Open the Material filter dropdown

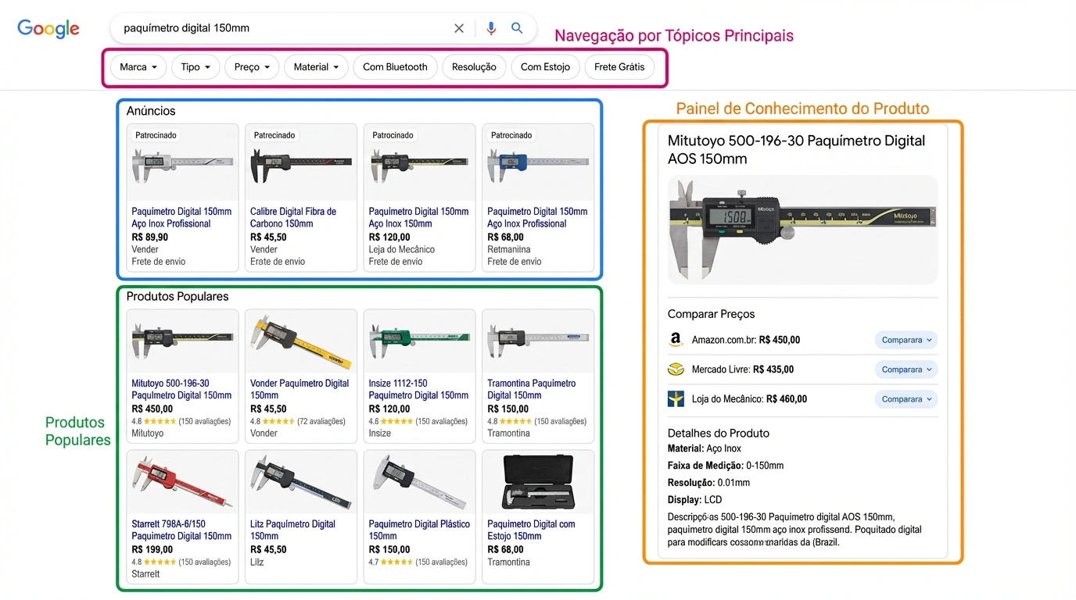coord(316,67)
